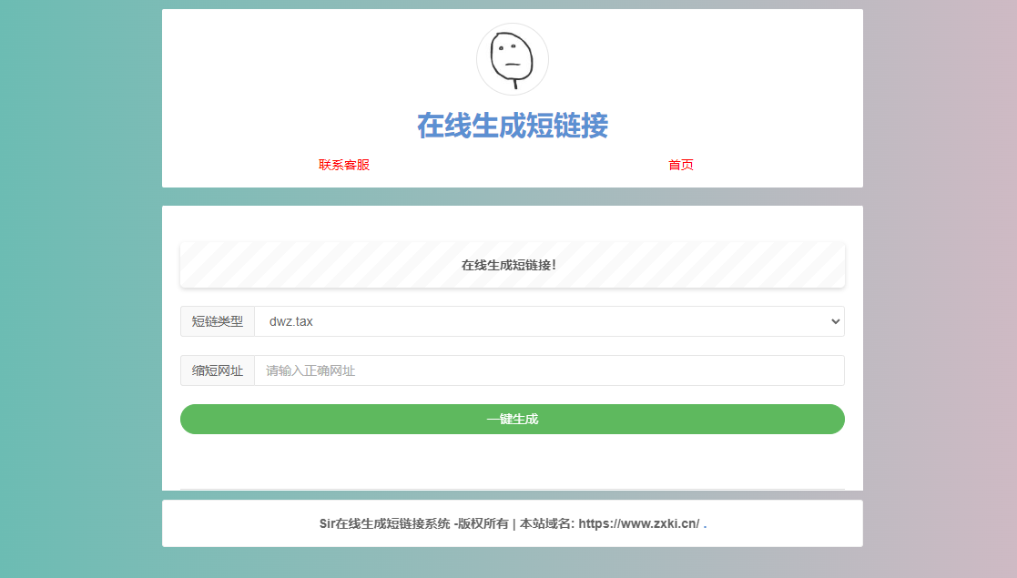Viewport: 1017px width, 578px height.
Task: Open the https://www.zxki.cn/ footer link
Action: [x=637, y=523]
